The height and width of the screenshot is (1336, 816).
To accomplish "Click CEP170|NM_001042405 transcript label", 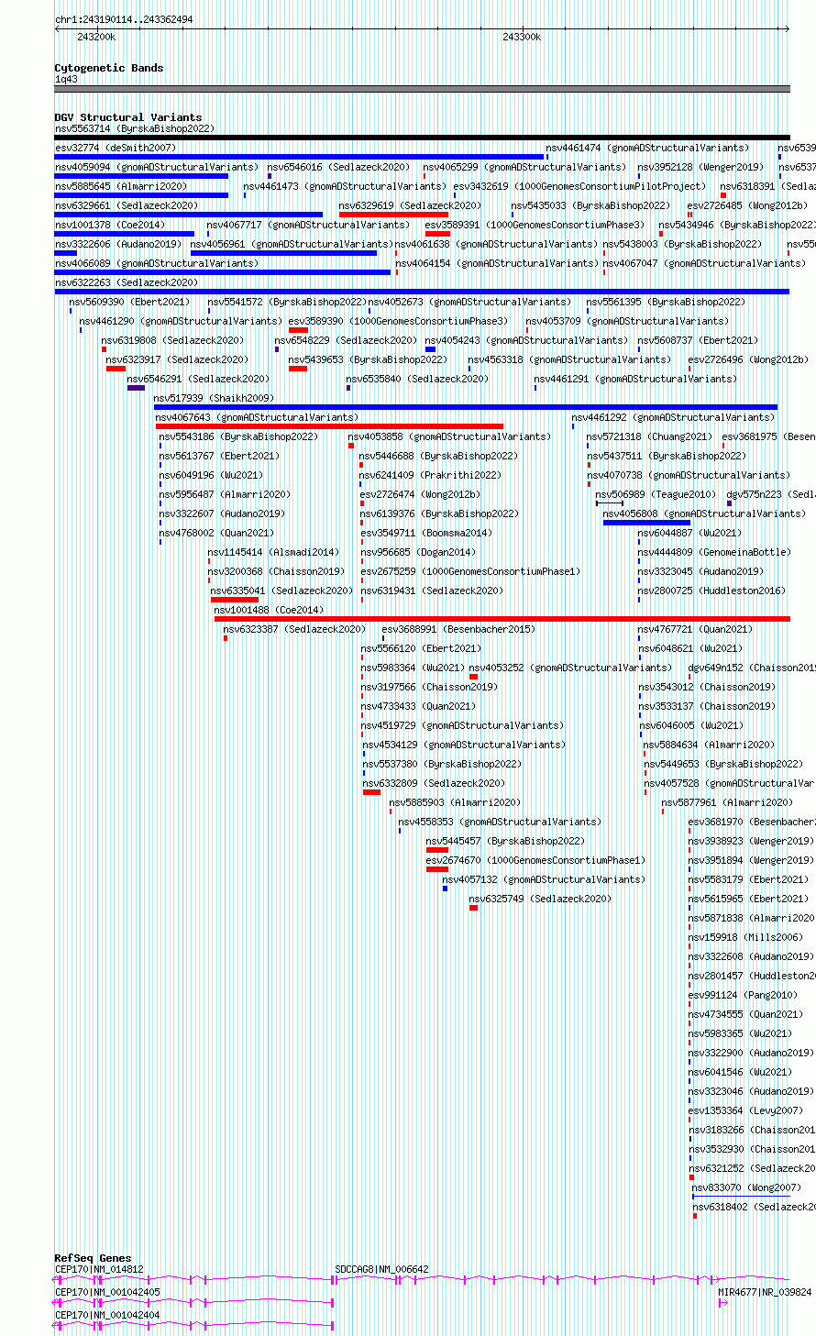I will 107,1292.
